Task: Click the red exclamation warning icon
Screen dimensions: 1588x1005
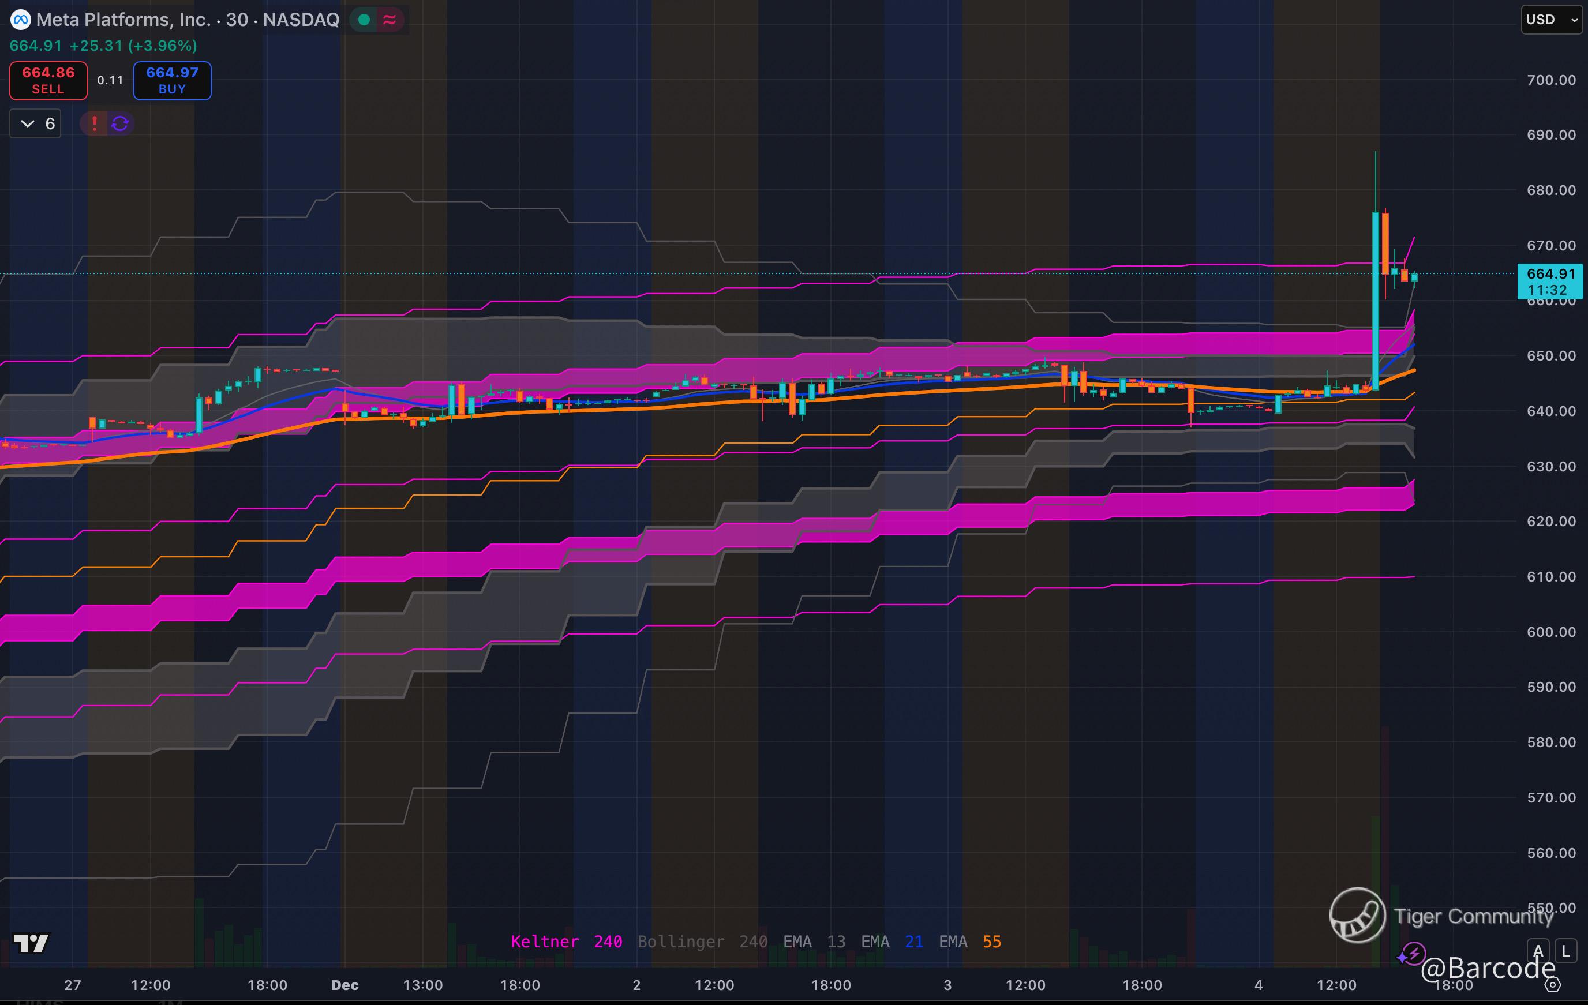Action: click(94, 123)
